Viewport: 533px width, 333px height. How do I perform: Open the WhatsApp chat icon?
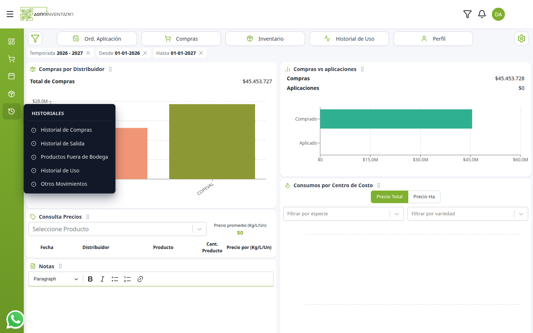click(x=15, y=320)
